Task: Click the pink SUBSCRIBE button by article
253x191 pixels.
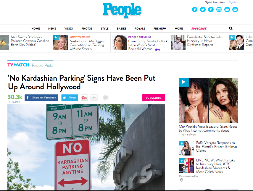Action: tap(154, 98)
